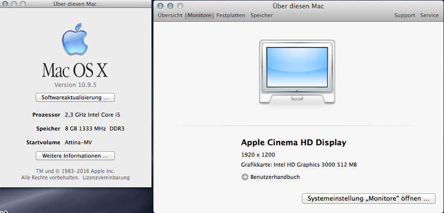Close the right Über diesen Mac window
This screenshot has height=213, width=444.
160,6
